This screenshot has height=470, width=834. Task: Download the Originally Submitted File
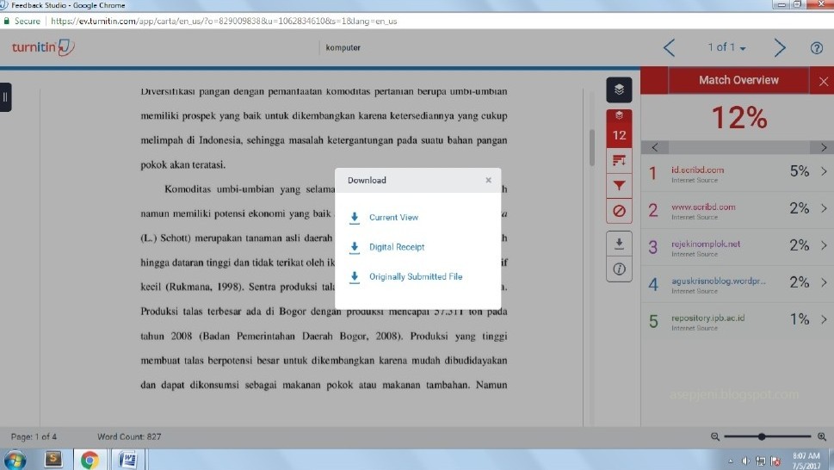[x=416, y=276]
